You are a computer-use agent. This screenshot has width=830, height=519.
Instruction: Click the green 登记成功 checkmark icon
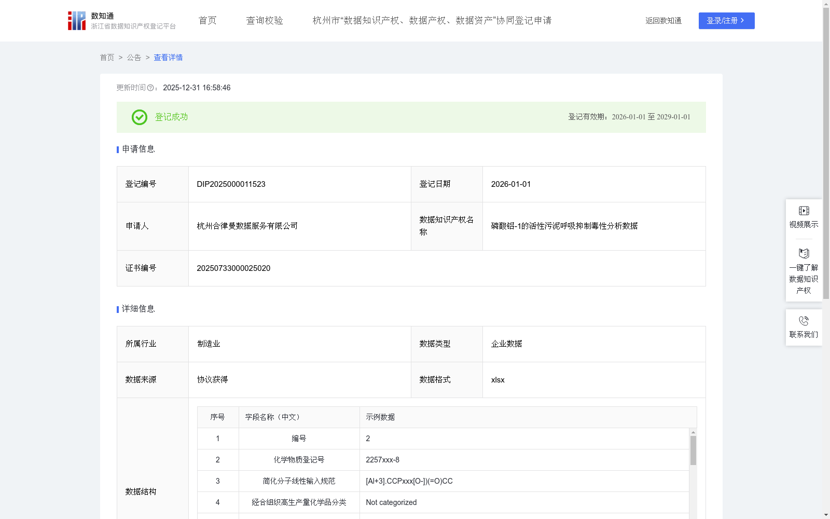click(x=139, y=117)
